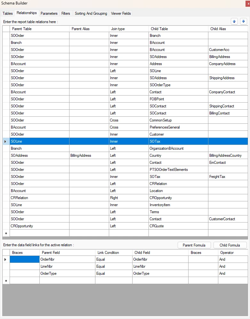Click Equal link condition for OrderNbr row
The height and width of the screenshot is (319, 250).
(114, 259)
